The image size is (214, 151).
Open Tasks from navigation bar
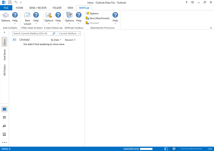coord(4,134)
